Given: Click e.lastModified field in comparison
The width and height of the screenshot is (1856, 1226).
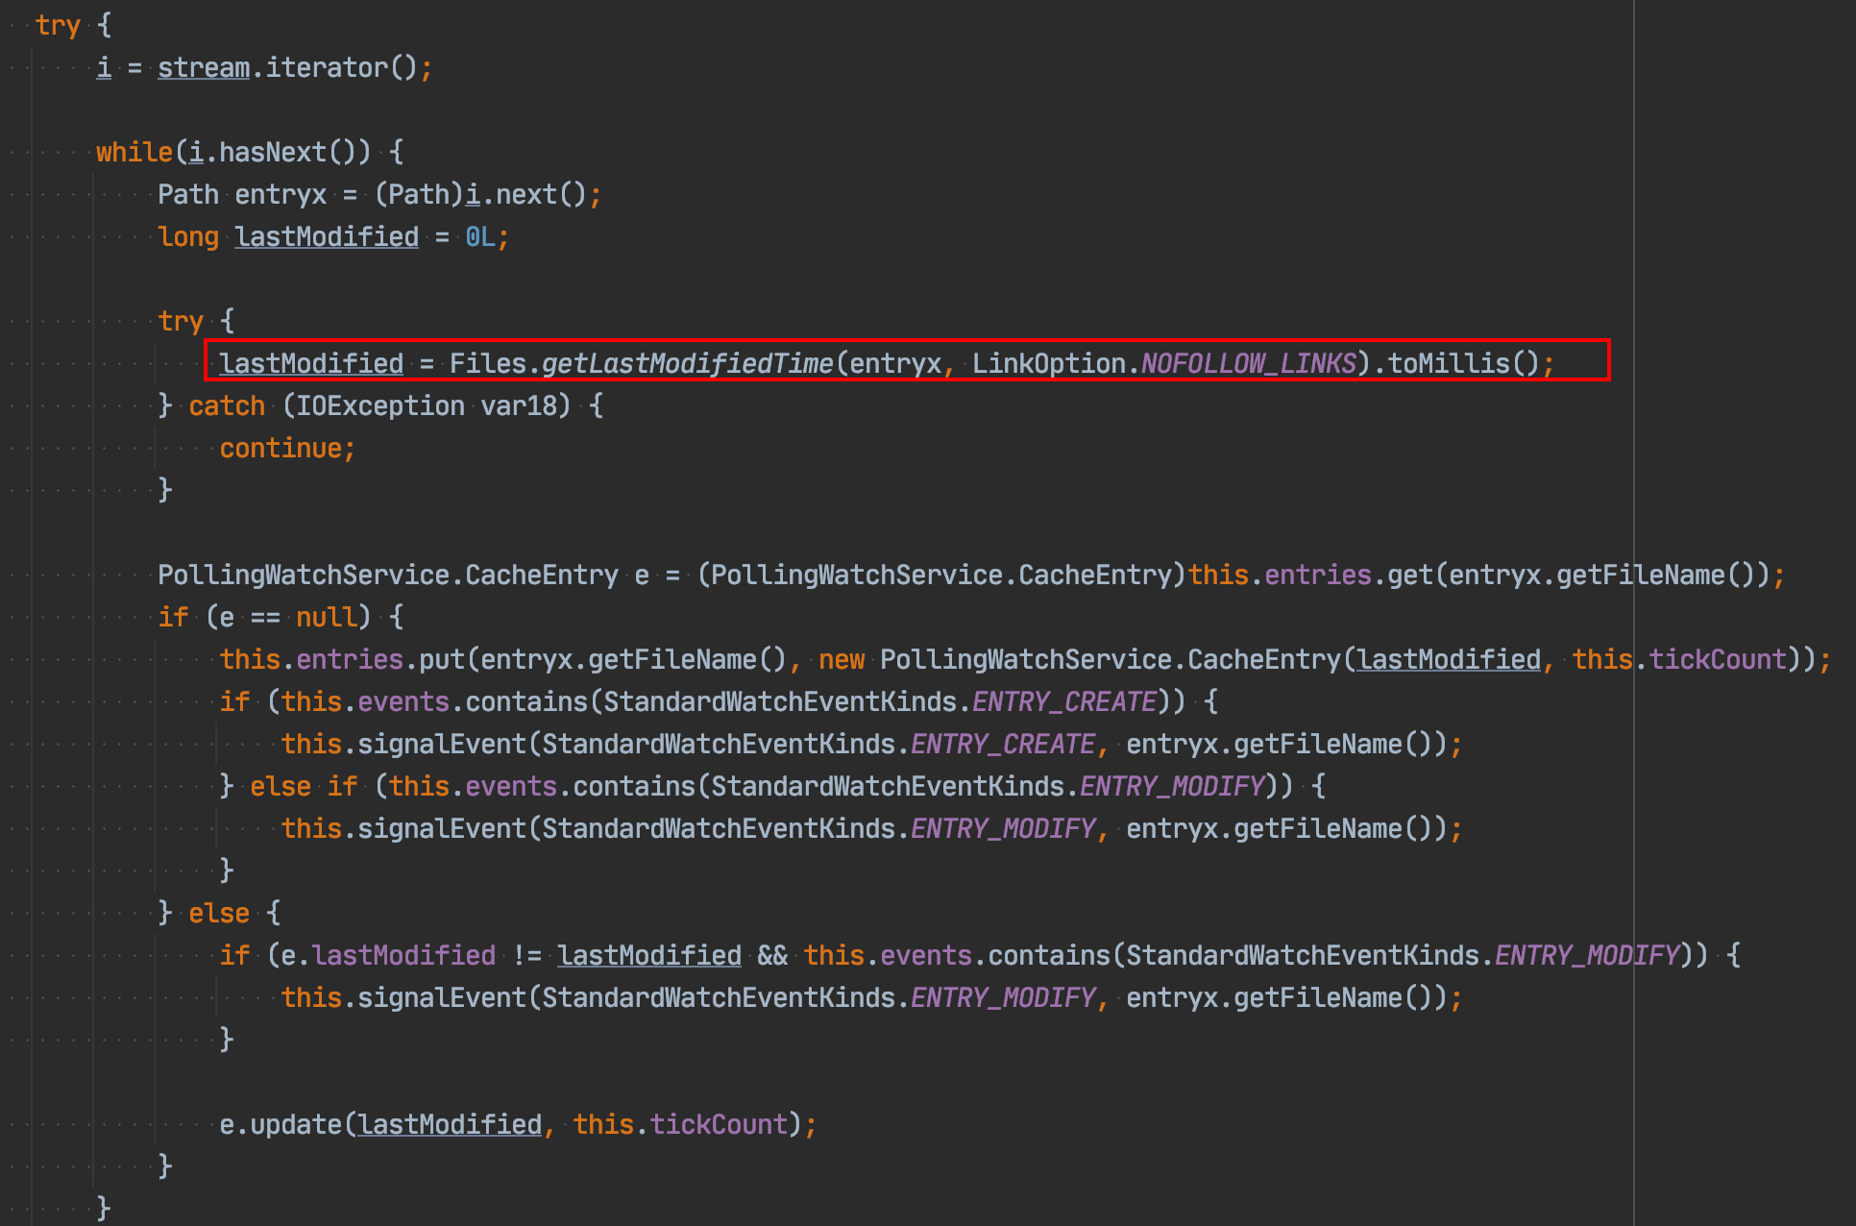Looking at the screenshot, I should click(x=388, y=955).
